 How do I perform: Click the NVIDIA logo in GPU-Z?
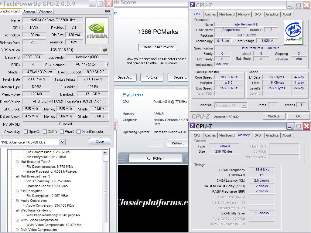click(x=97, y=31)
